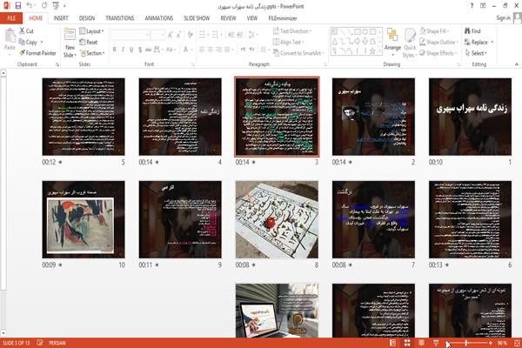Click the New Slide icon
The height and width of the screenshot is (348, 522).
point(70,36)
